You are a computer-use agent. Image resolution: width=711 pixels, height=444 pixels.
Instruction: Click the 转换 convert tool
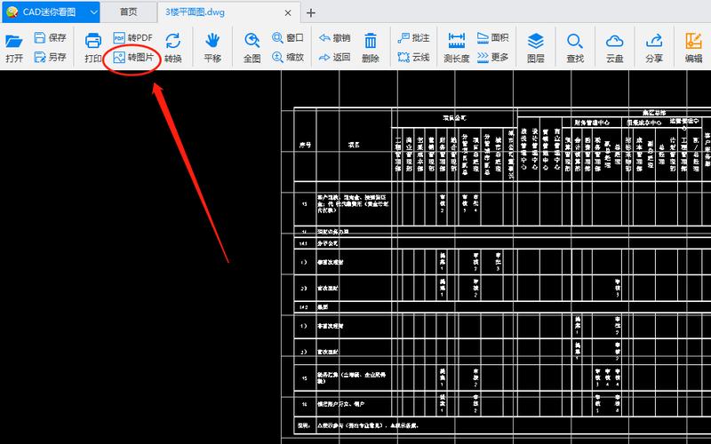point(172,48)
